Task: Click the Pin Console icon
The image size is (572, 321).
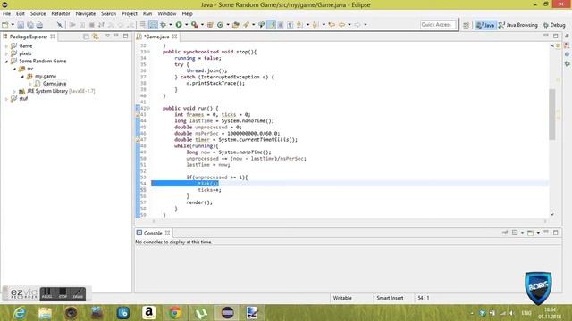Action: (x=505, y=233)
